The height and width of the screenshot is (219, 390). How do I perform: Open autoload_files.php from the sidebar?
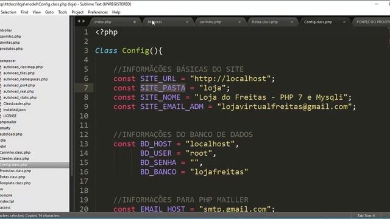tap(19, 73)
